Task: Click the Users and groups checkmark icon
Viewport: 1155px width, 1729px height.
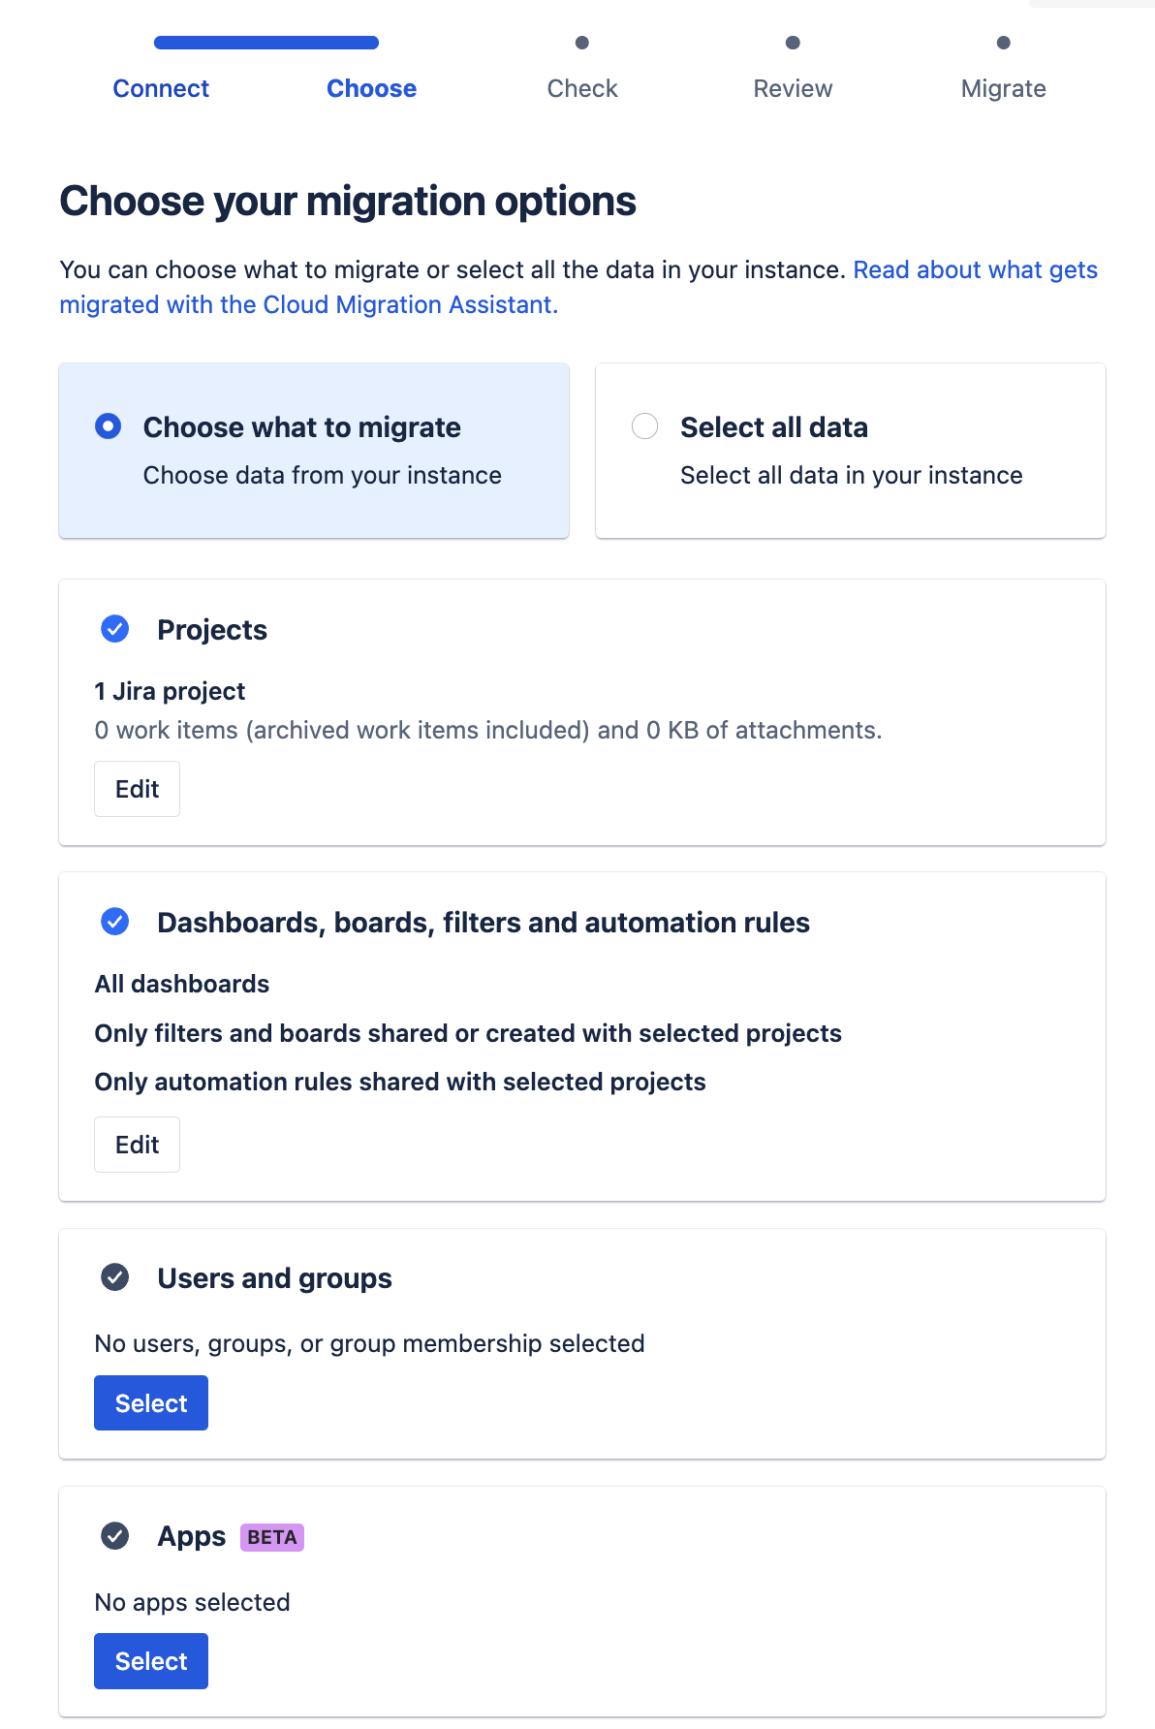Action: [115, 1277]
